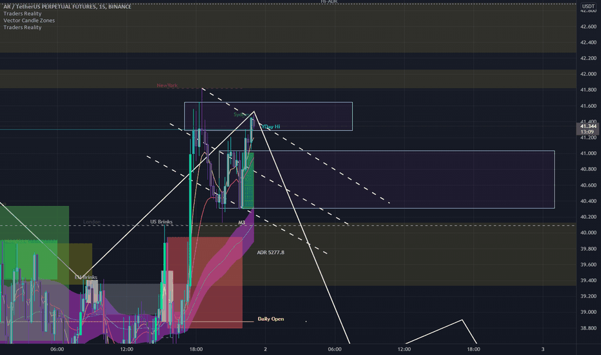Screen dimensions: 601x355
Task: Select the Vector Candle Zones indicator legend
Action: (29, 21)
